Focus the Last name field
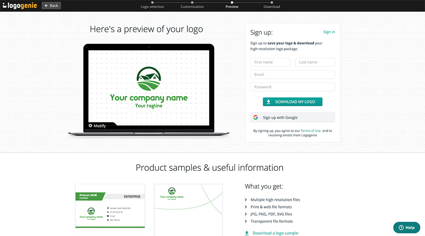 click(315, 62)
